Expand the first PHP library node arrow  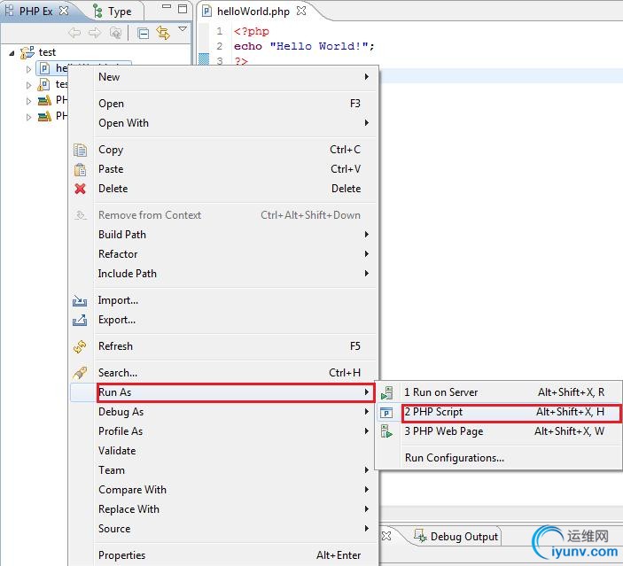pos(28,101)
